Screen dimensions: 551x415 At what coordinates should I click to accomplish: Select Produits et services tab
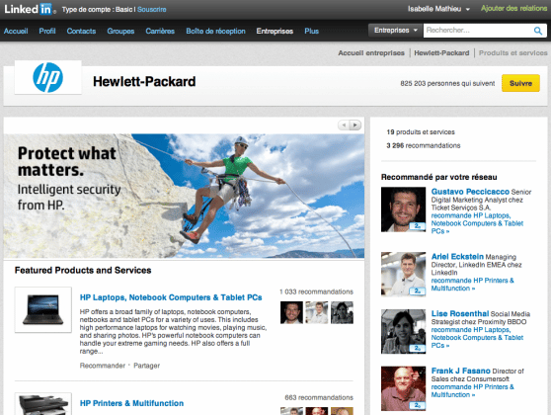pyautogui.click(x=513, y=53)
